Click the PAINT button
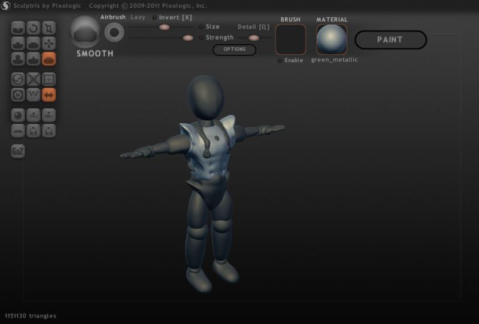479x324 pixels. 390,39
